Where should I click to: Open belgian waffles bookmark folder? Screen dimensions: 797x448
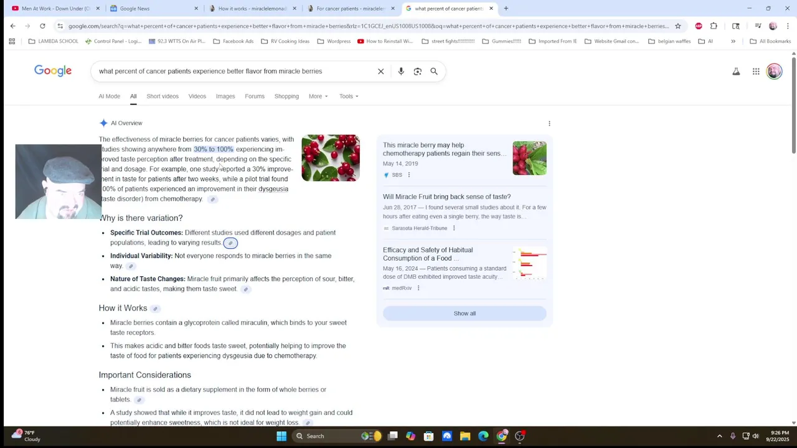click(669, 41)
